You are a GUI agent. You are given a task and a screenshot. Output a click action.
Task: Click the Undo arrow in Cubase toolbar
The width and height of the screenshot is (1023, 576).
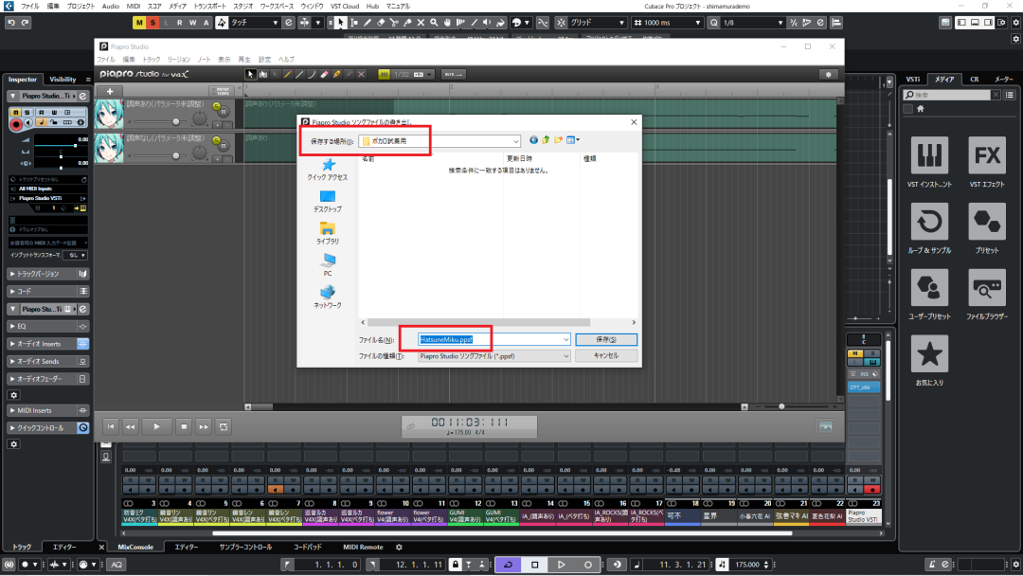tap(11, 23)
